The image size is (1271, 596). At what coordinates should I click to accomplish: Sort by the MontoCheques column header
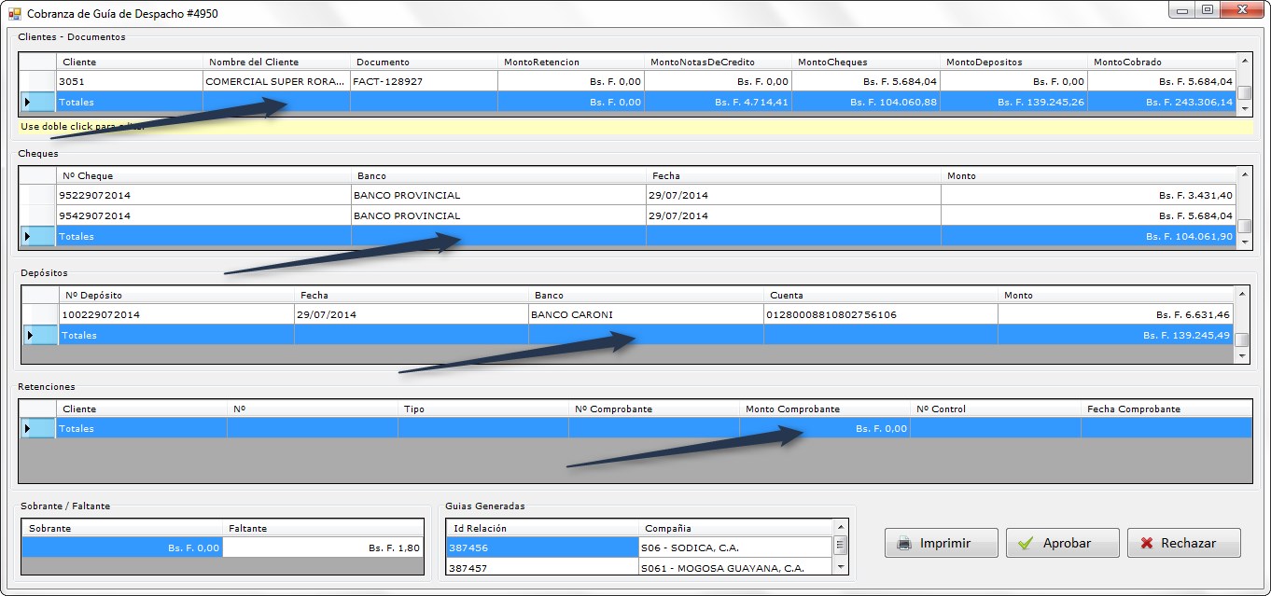(864, 62)
